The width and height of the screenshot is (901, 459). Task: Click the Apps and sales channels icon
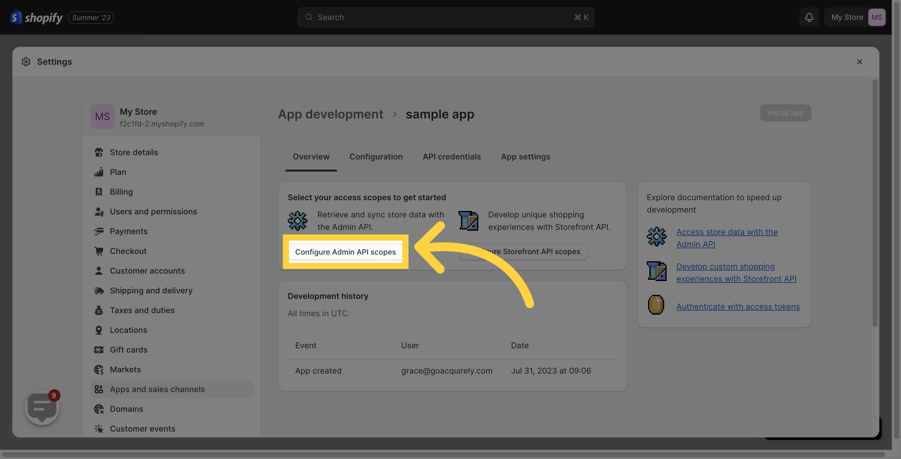pyautogui.click(x=98, y=389)
